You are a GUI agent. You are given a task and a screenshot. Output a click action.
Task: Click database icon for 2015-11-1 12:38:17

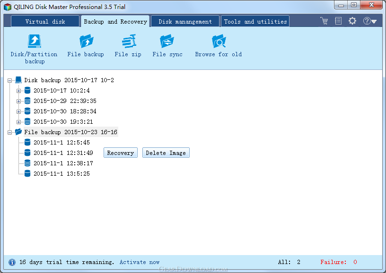(x=27, y=163)
